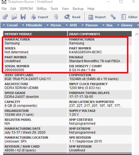This screenshot has height=155, width=139.
Task: Open the Gloway manufacturer dropdown
Action: (x=125, y=25)
